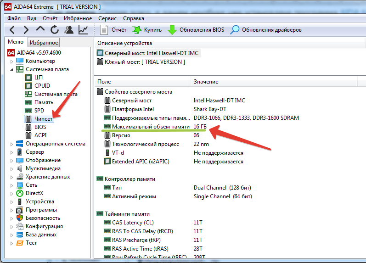Go forward with the right arrow icon
366x263 pixels.
coord(26,30)
